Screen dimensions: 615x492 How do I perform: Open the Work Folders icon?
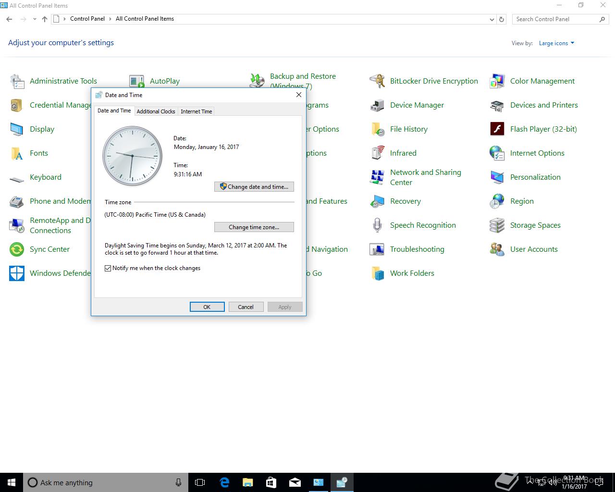[x=377, y=273]
